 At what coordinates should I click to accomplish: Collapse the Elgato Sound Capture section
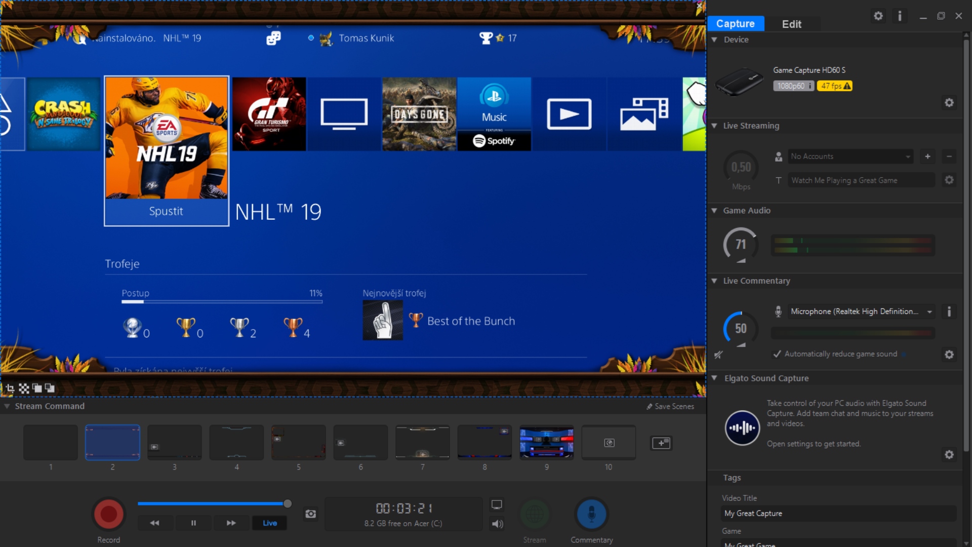[714, 378]
